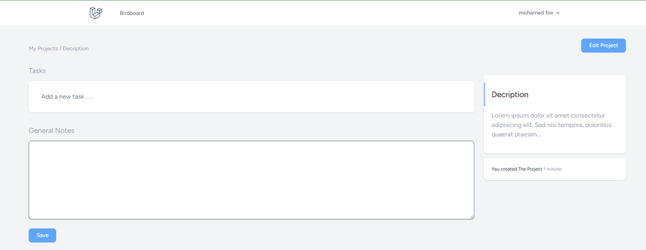Viewport: 646px width, 250px height.
Task: Click the Tasks card around the new task field
Action: point(251,97)
